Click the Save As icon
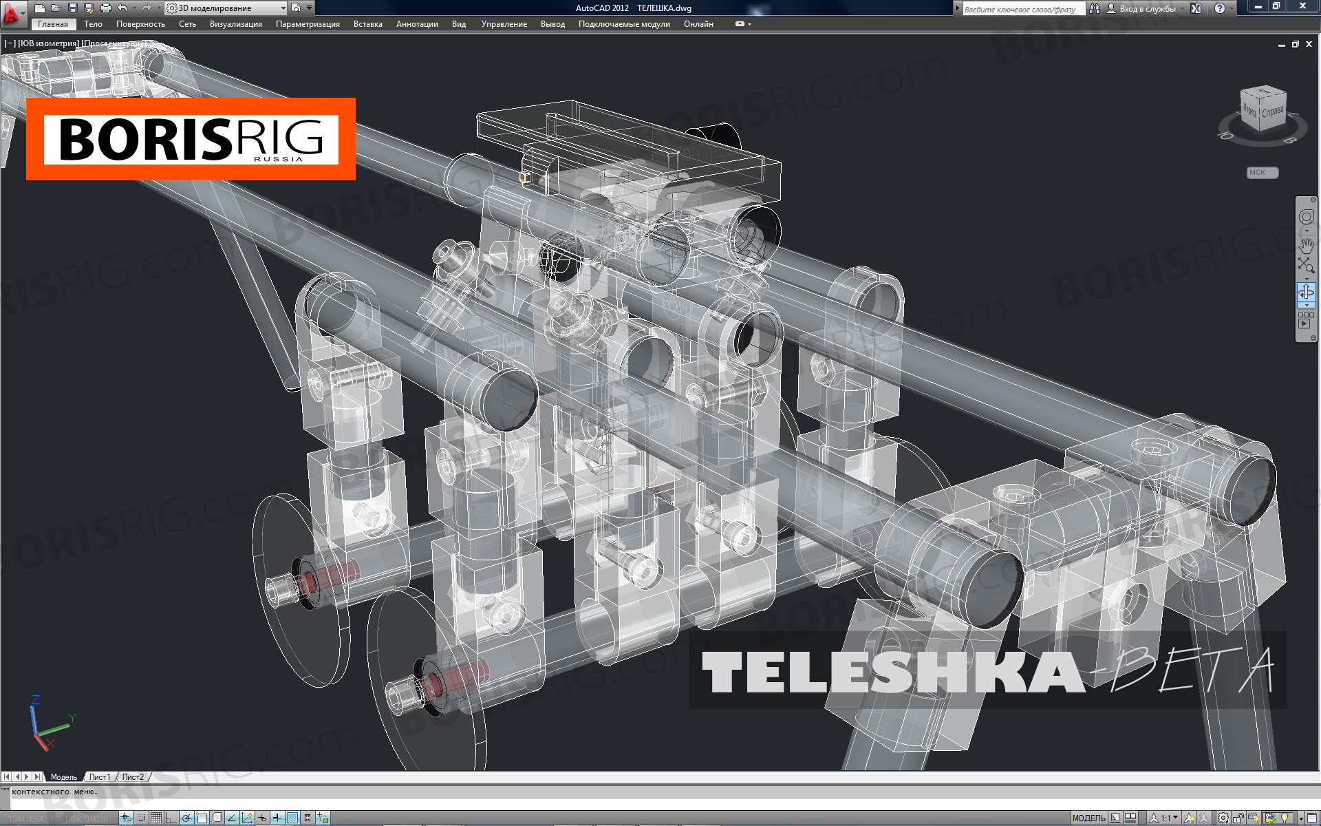 pyautogui.click(x=89, y=8)
